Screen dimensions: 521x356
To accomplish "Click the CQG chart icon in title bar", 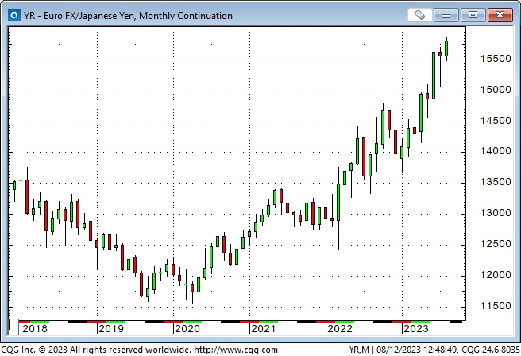I will [14, 15].
